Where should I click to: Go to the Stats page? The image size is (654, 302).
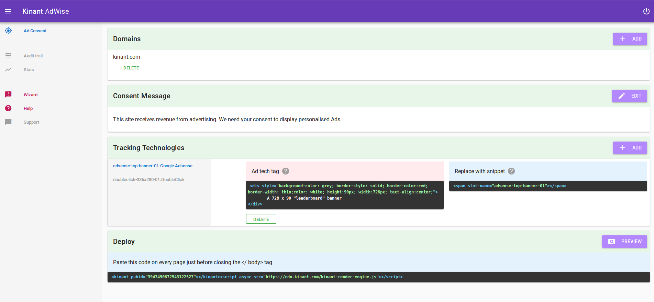pos(29,69)
